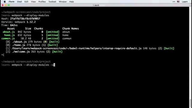Click the about.js asset name
The image size is (192, 108).
tap(9, 32)
